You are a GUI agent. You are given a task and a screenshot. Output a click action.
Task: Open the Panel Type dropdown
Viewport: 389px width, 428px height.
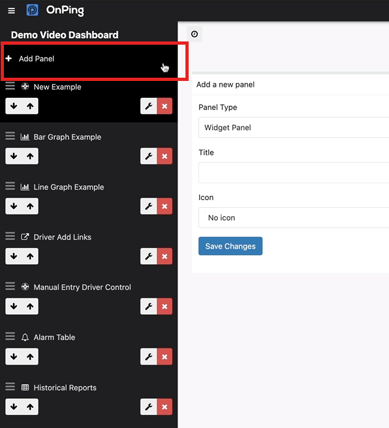point(294,128)
